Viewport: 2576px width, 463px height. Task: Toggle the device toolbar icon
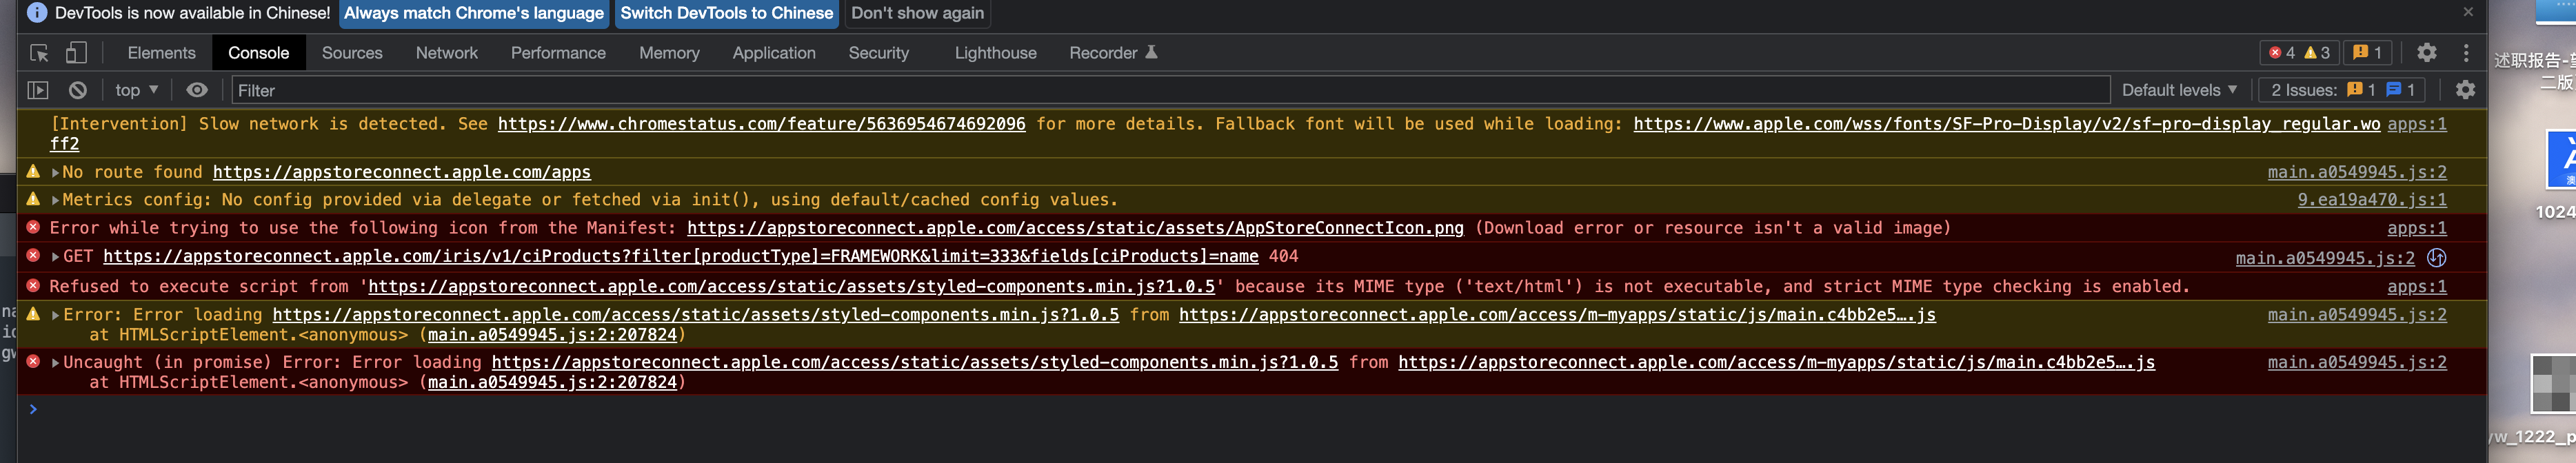click(x=76, y=53)
